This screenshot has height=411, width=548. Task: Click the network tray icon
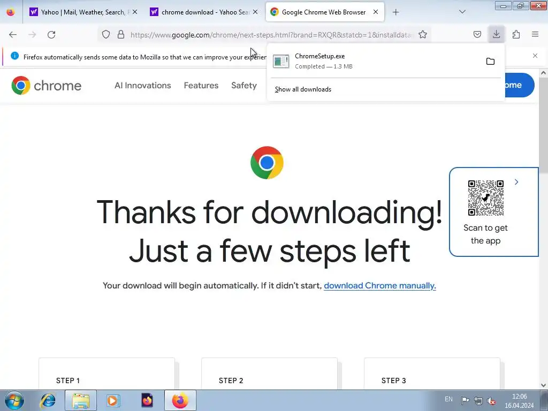click(478, 400)
